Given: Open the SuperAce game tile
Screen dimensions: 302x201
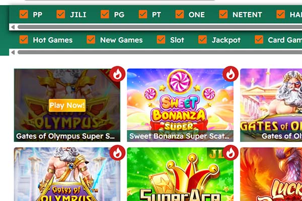Looking at the screenshot, I should [x=180, y=174].
